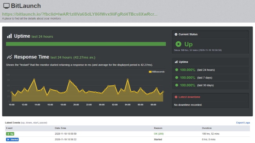This screenshot has width=255, height=143.
Task: Click the Event column header
Action: [x=9, y=128]
